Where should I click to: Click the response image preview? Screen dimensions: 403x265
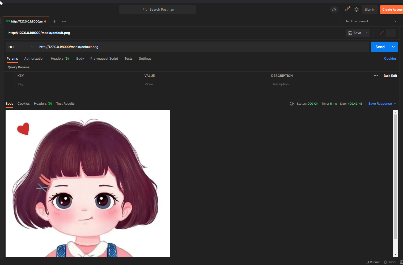point(88,183)
